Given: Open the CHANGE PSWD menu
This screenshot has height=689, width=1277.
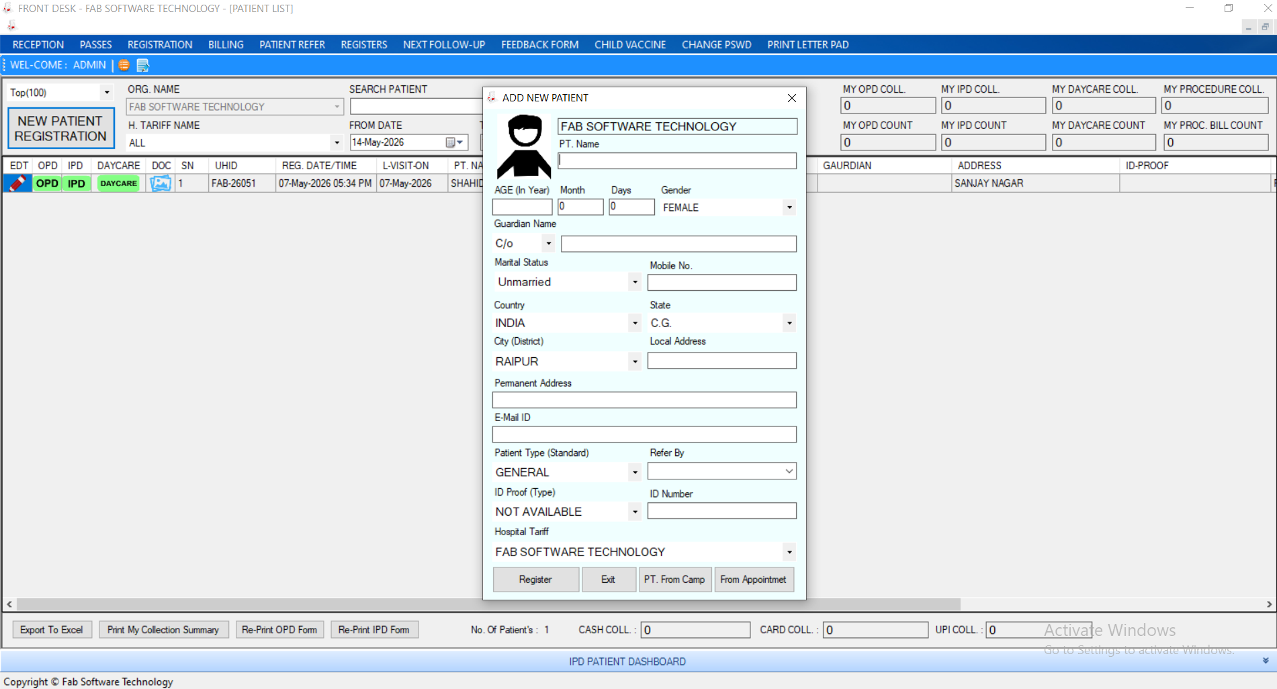Looking at the screenshot, I should click(717, 45).
